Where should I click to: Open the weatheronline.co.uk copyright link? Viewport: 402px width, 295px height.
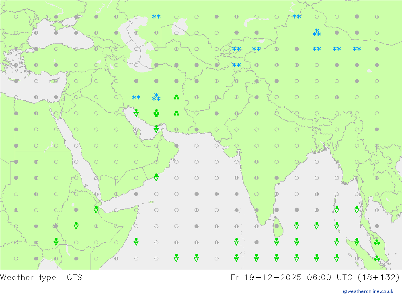pyautogui.click(x=368, y=291)
